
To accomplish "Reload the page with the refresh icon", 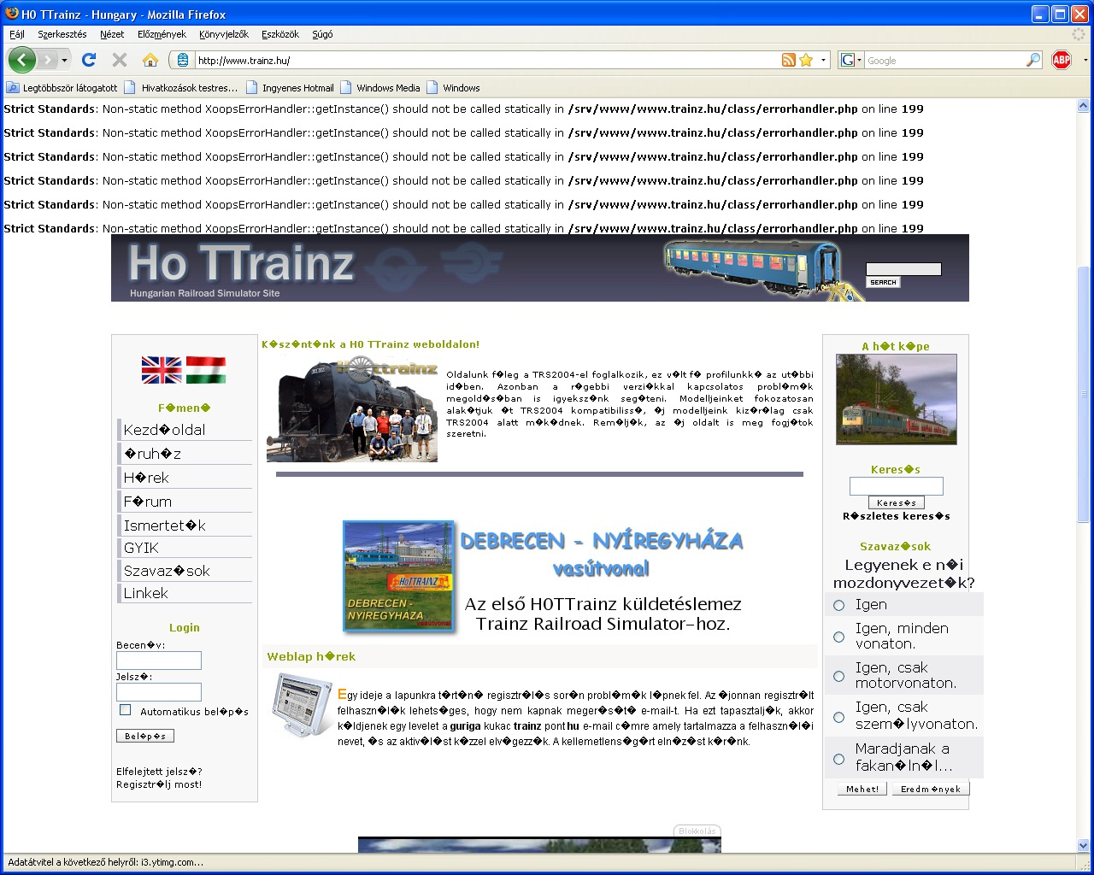I will point(89,60).
